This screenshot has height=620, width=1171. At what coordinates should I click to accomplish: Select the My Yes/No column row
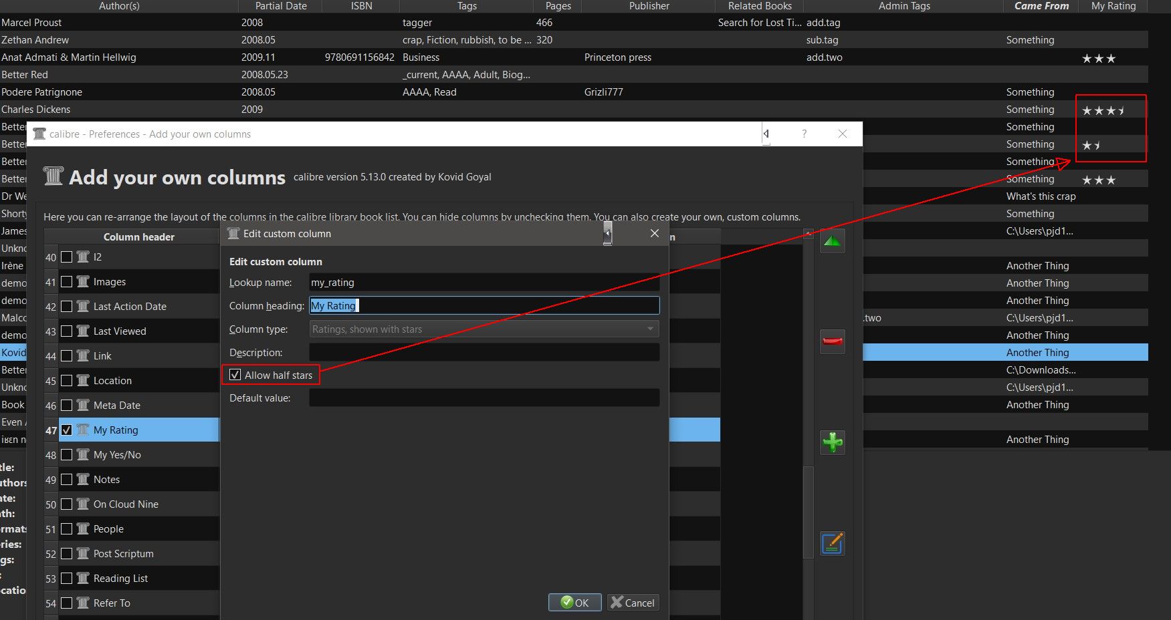pos(139,454)
